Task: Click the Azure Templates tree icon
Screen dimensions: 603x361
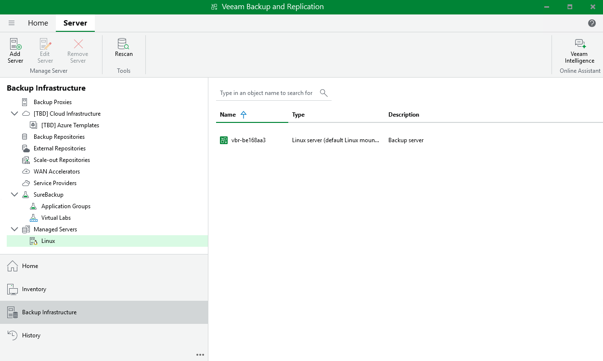Action: click(x=33, y=125)
